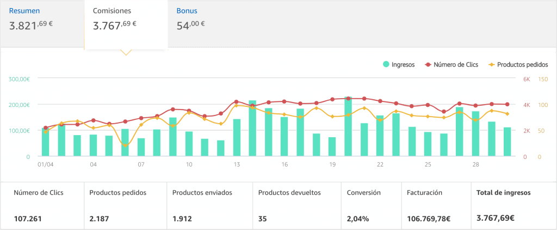Click the green income bar above day 01/04
This screenshot has height=230, width=557.
point(46,142)
